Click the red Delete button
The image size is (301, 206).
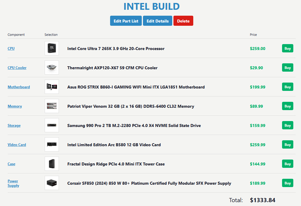click(183, 21)
